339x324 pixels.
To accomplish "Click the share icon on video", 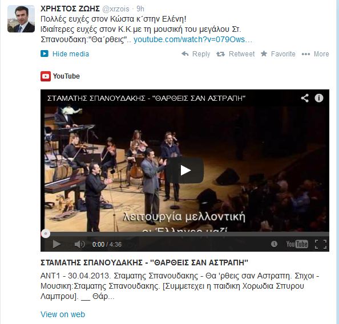I will coord(305,98).
